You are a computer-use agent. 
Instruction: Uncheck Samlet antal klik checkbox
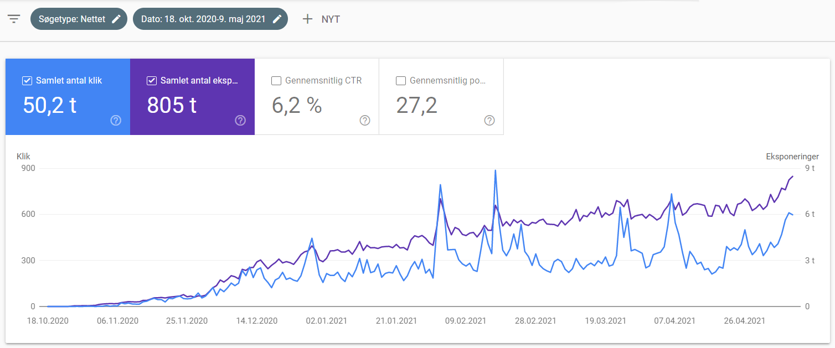point(27,81)
